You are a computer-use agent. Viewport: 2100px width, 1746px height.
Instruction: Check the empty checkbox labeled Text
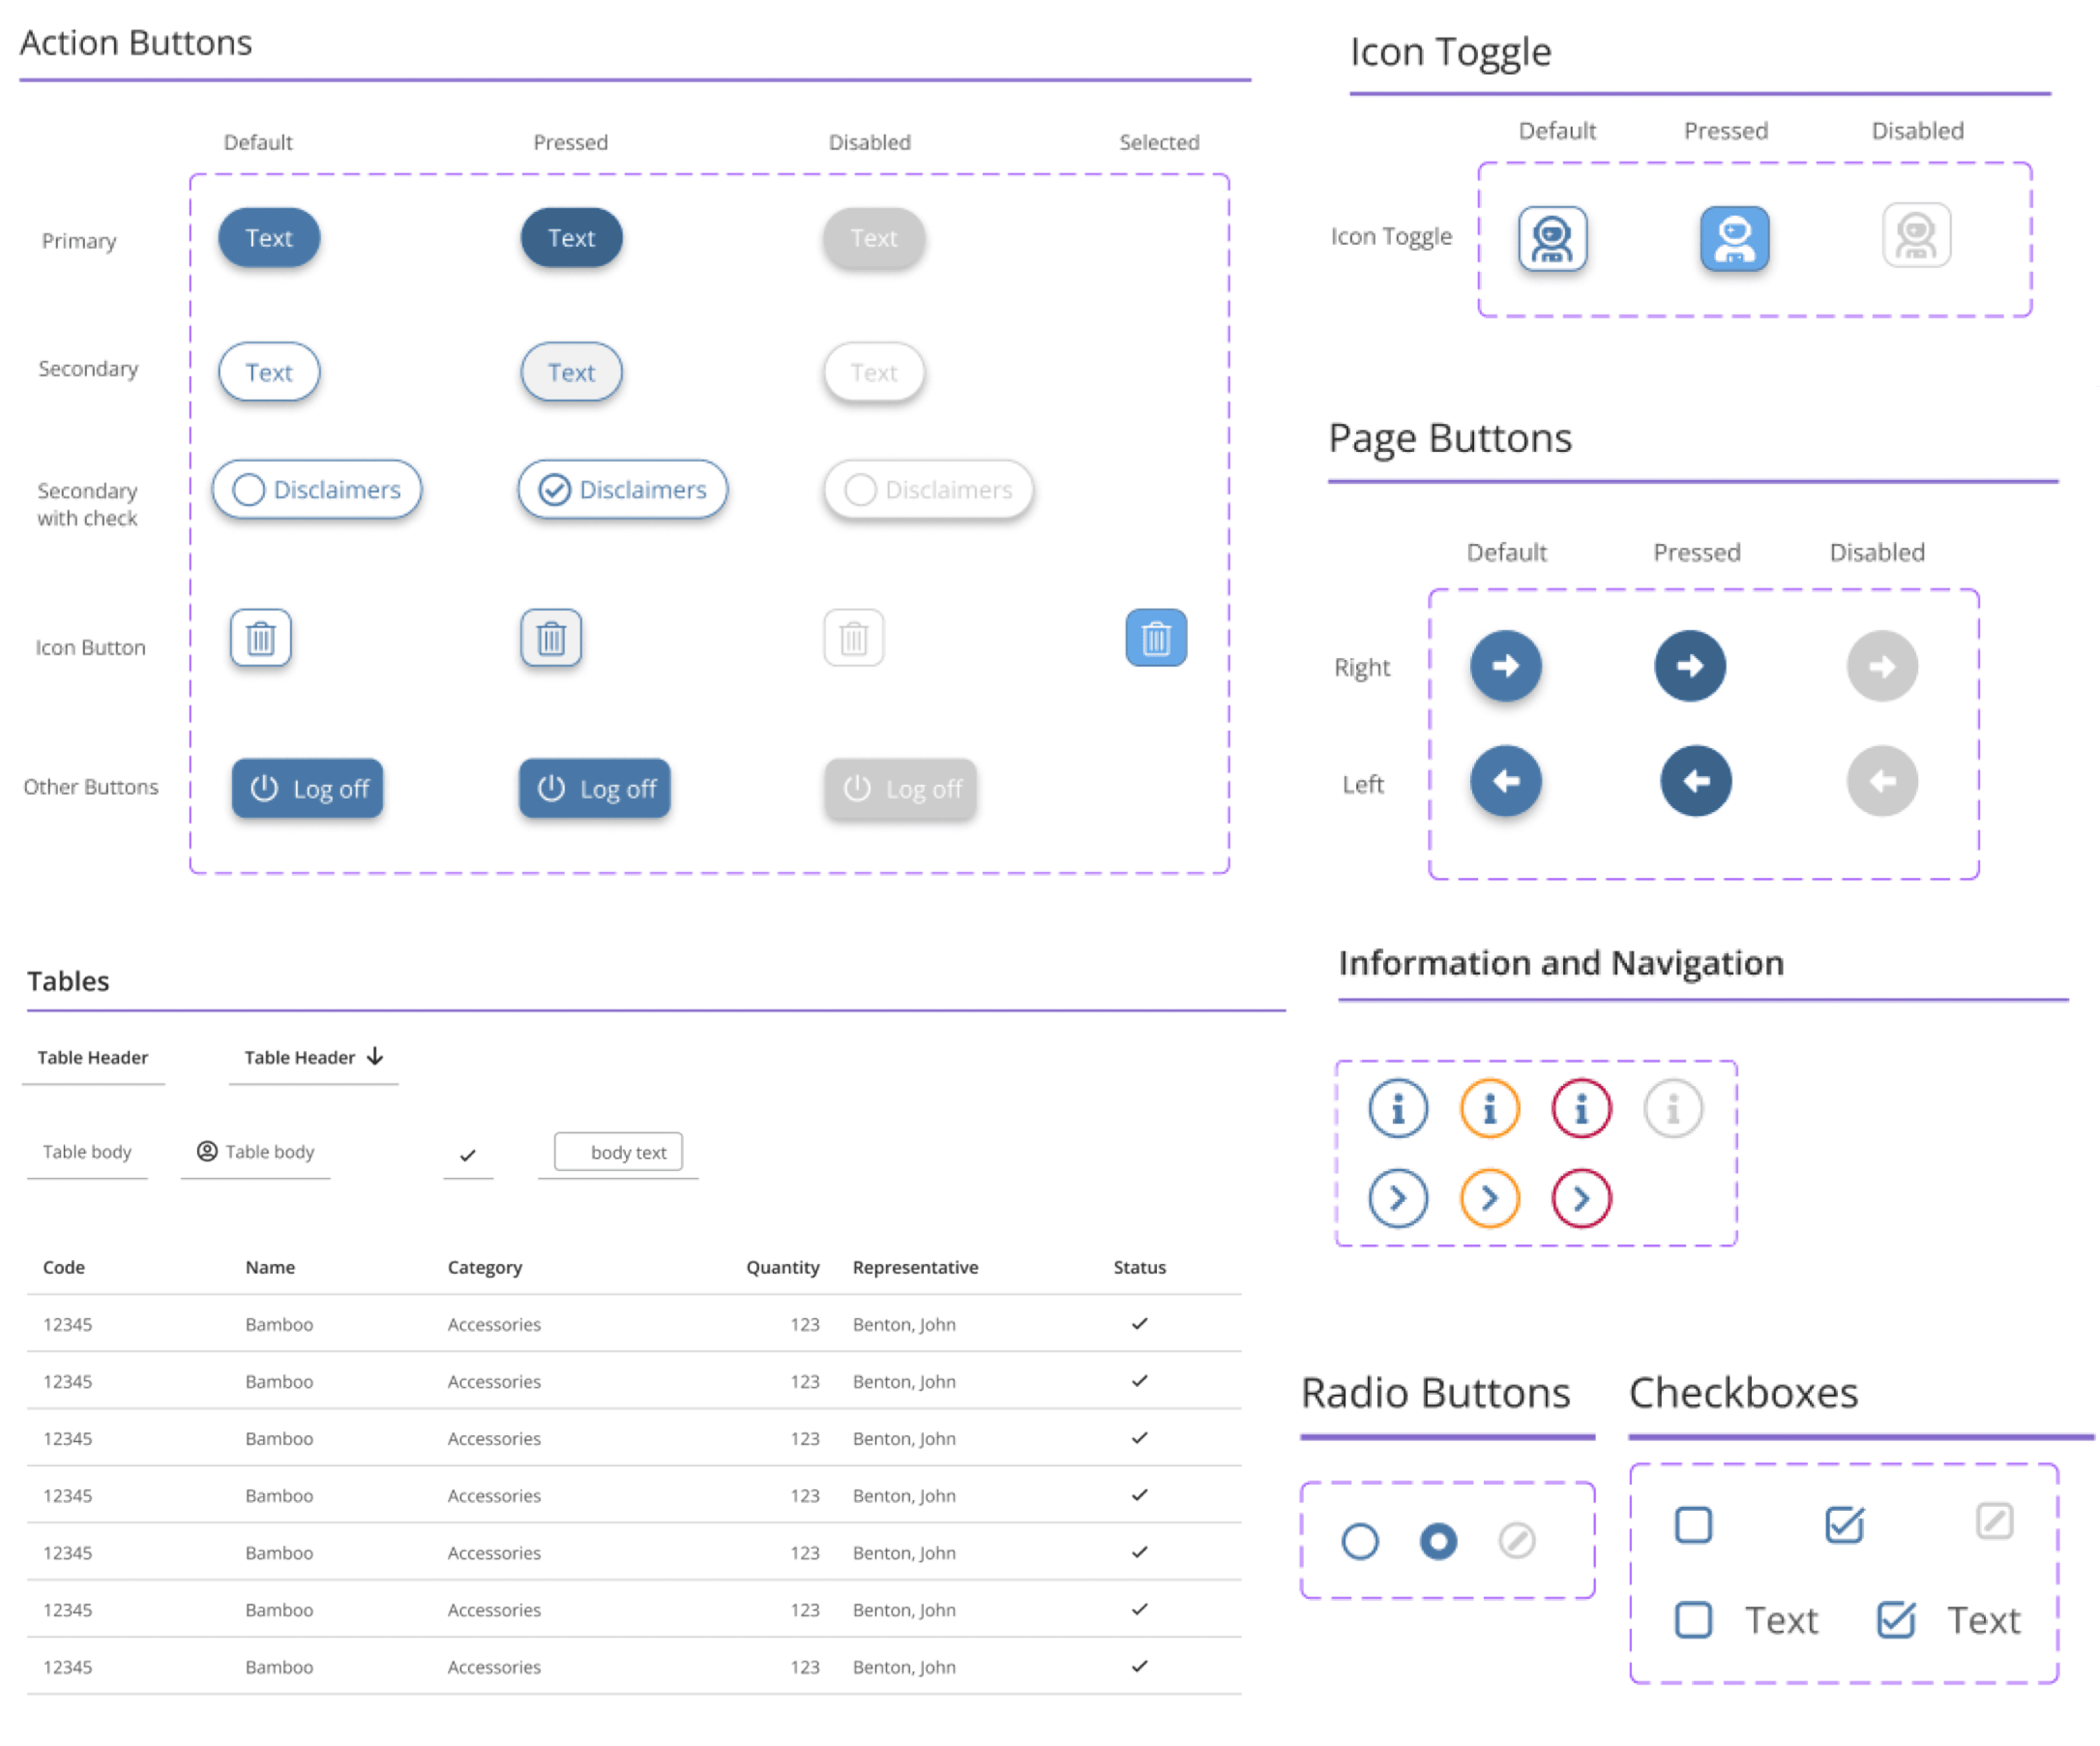(1692, 1619)
